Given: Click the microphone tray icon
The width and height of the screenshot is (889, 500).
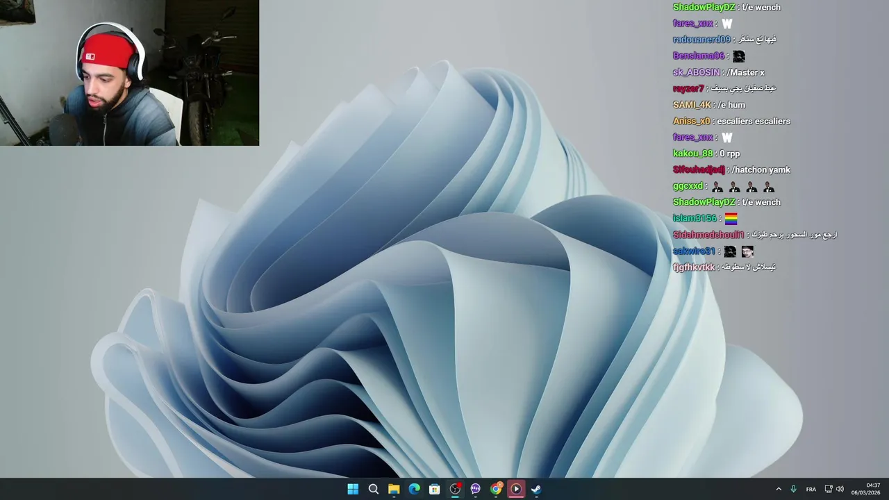Looking at the screenshot, I should (x=793, y=489).
